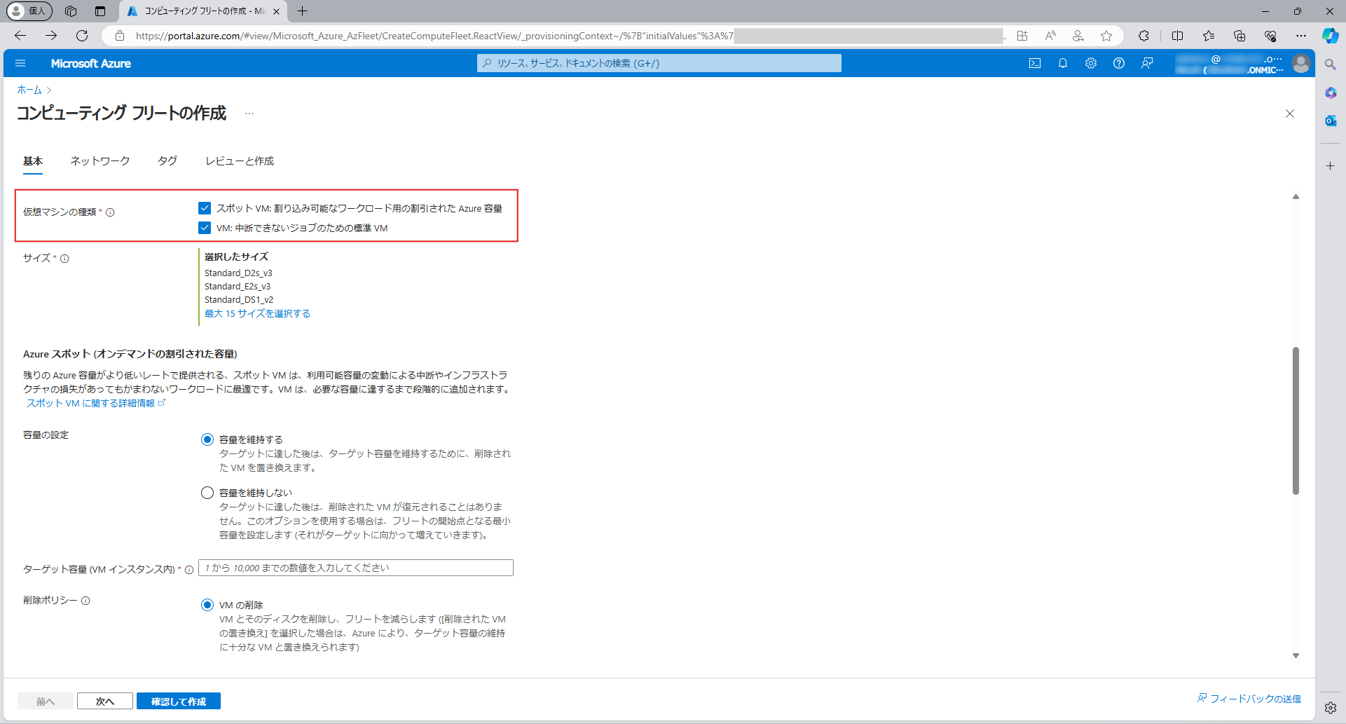This screenshot has width=1346, height=724.
Task: Click the vertical scrollbar thumb
Action: (x=1296, y=421)
